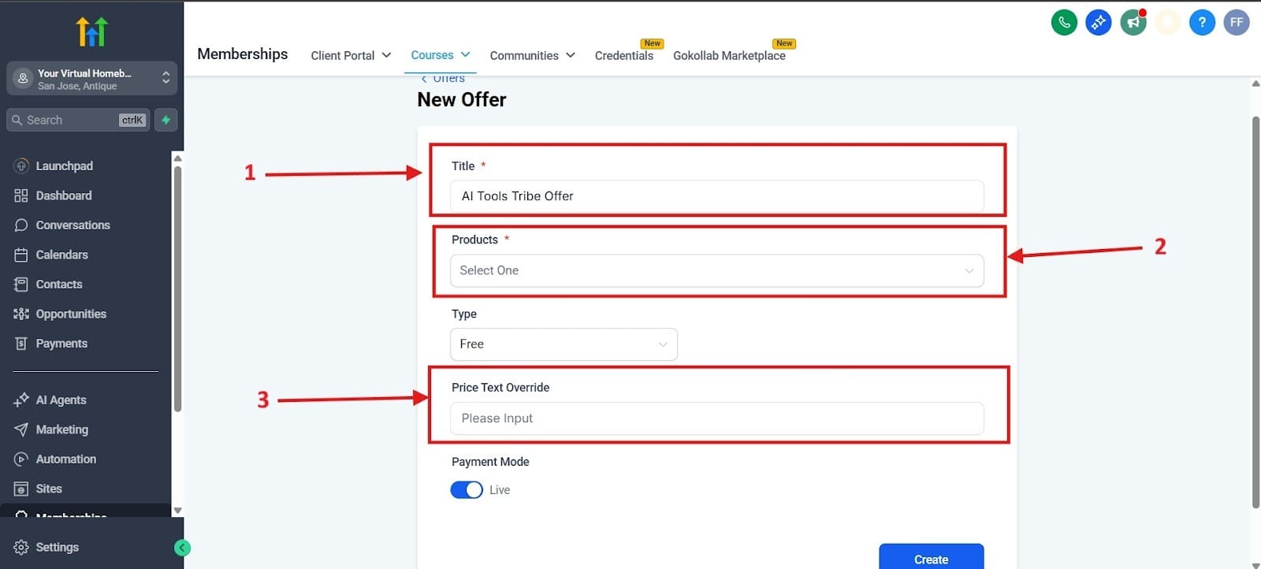1261x569 pixels.
Task: Expand the Client Portal menu
Action: coord(351,55)
